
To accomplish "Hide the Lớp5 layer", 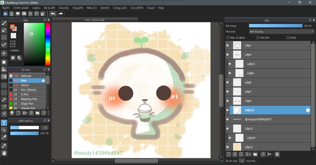I will point(227,101).
